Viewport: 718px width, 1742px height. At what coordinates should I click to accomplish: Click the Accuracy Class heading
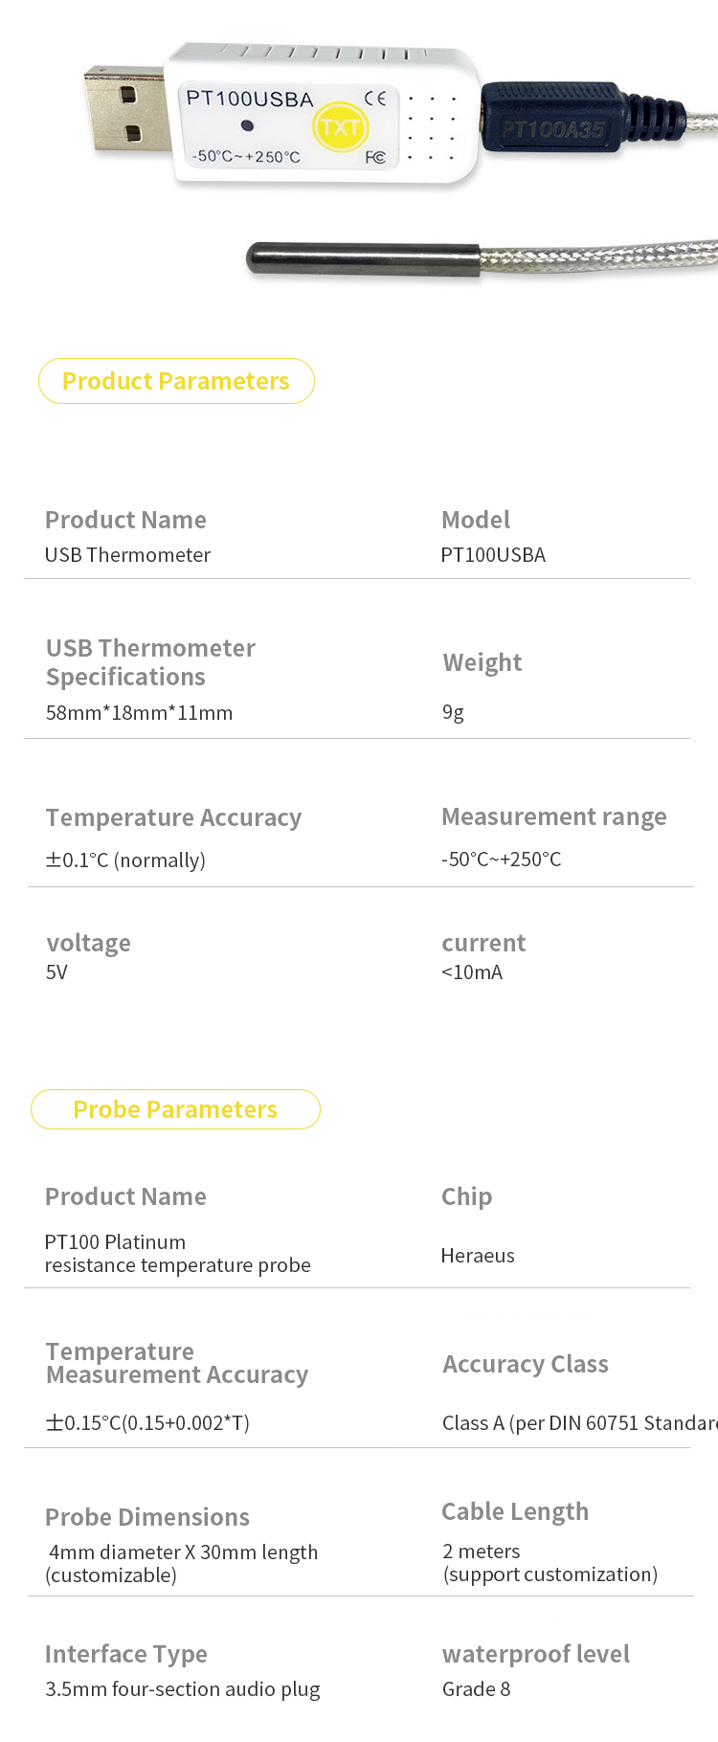pos(526,1364)
